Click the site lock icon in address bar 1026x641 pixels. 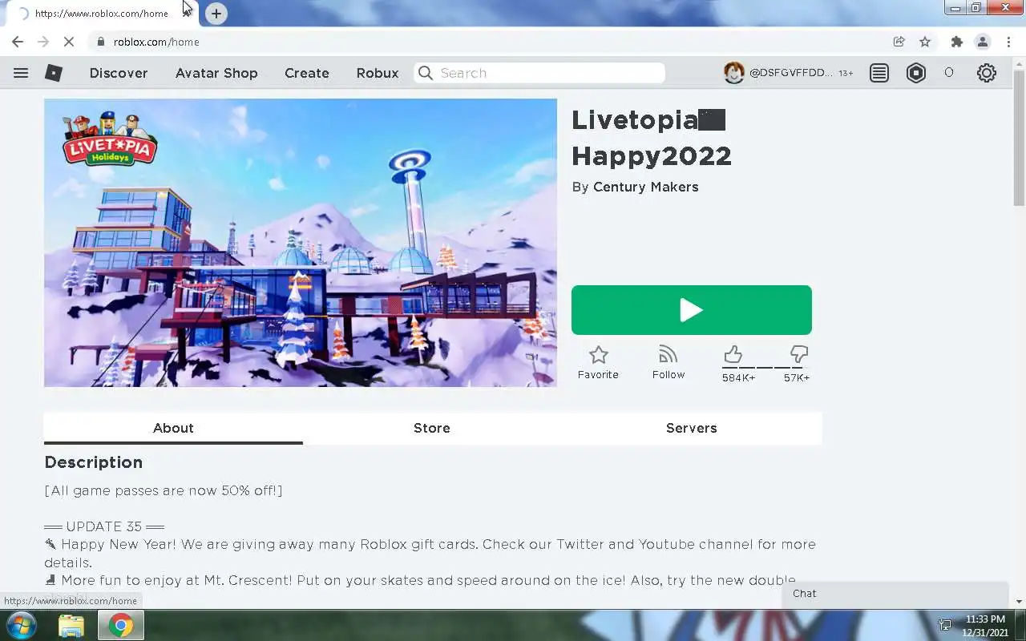pyautogui.click(x=100, y=42)
